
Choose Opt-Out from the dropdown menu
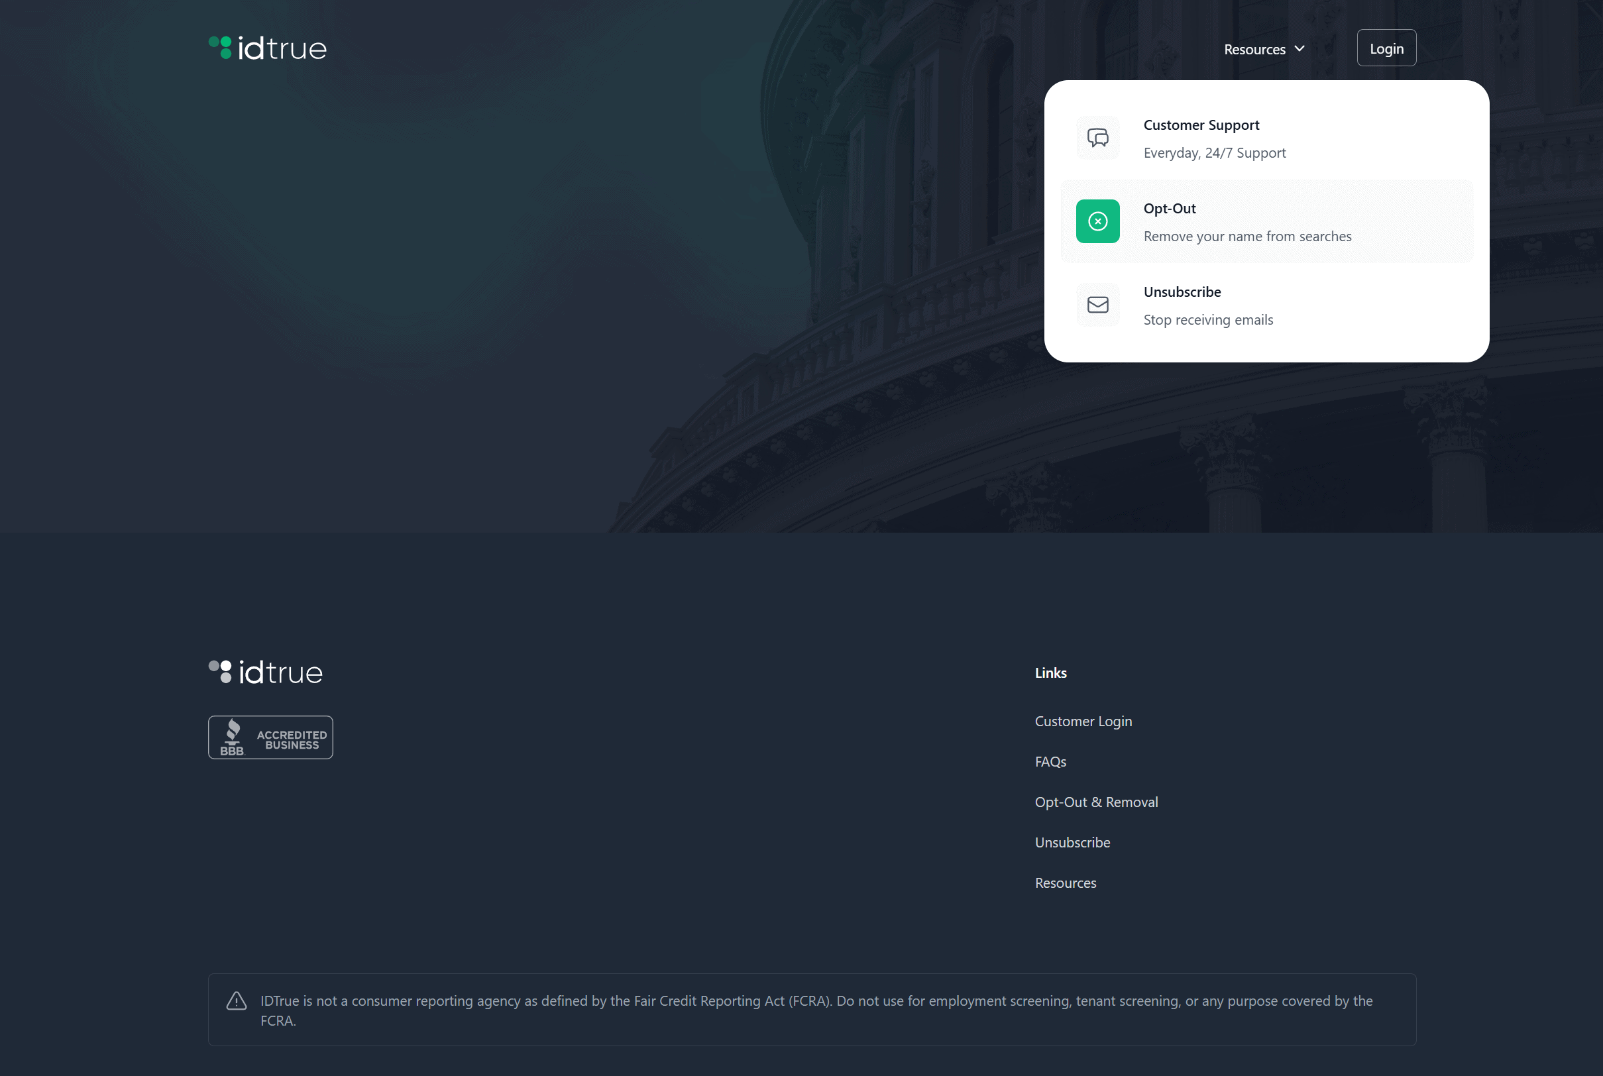pyautogui.click(x=1266, y=221)
